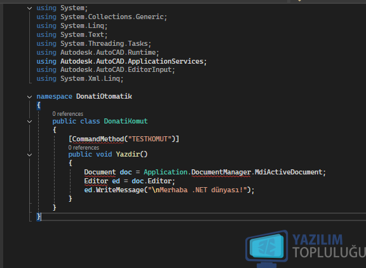Click the underlined Editor type

(96, 181)
